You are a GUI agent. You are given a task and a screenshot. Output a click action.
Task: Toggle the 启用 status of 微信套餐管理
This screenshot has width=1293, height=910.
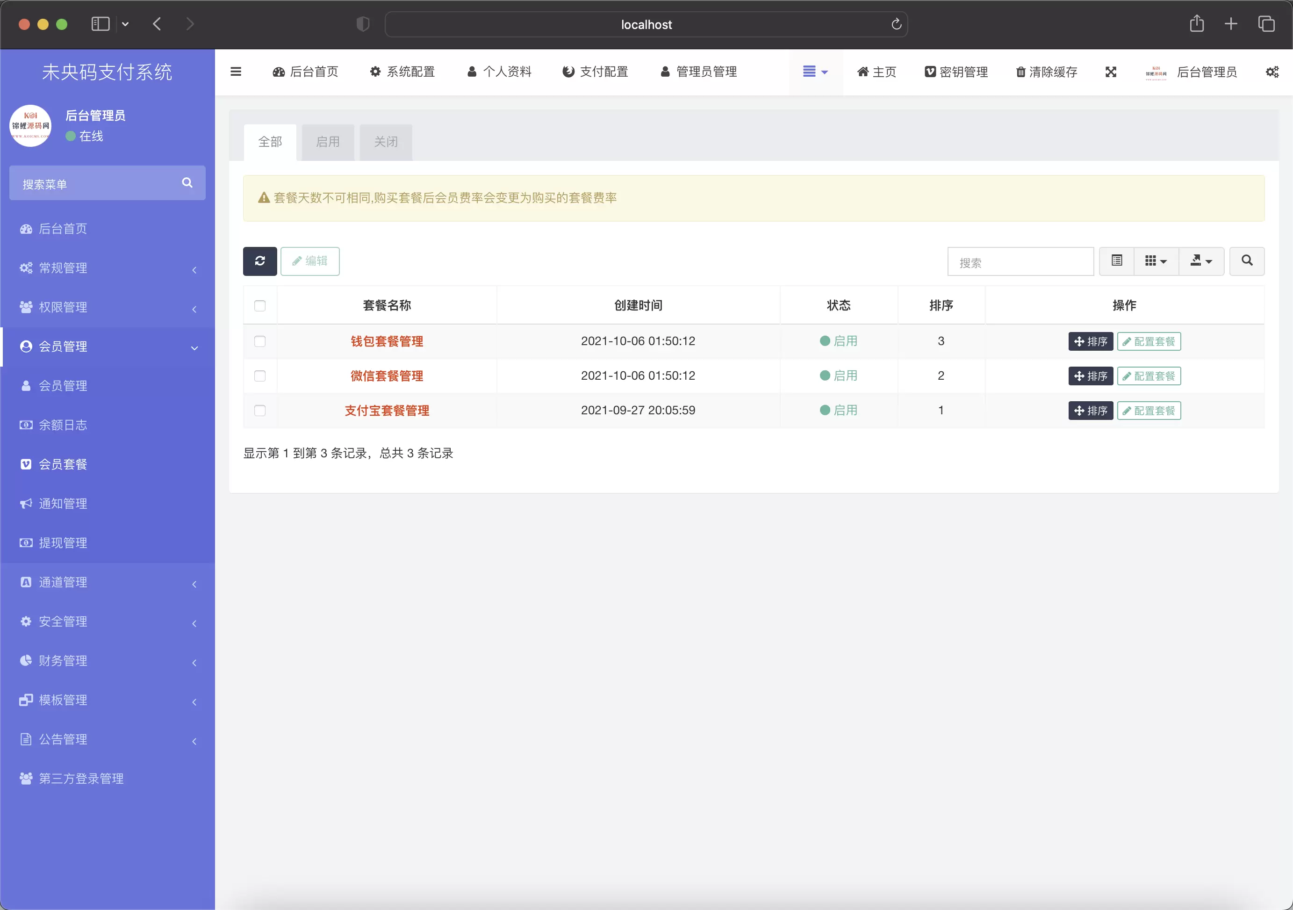[839, 376]
